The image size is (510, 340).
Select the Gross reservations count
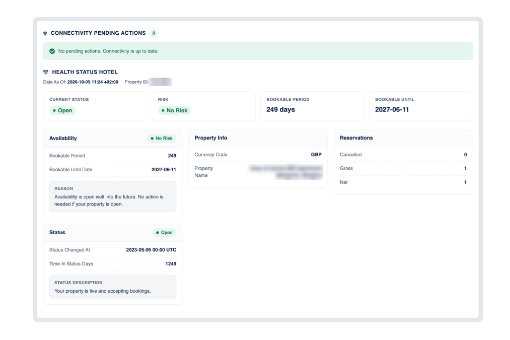(x=465, y=168)
